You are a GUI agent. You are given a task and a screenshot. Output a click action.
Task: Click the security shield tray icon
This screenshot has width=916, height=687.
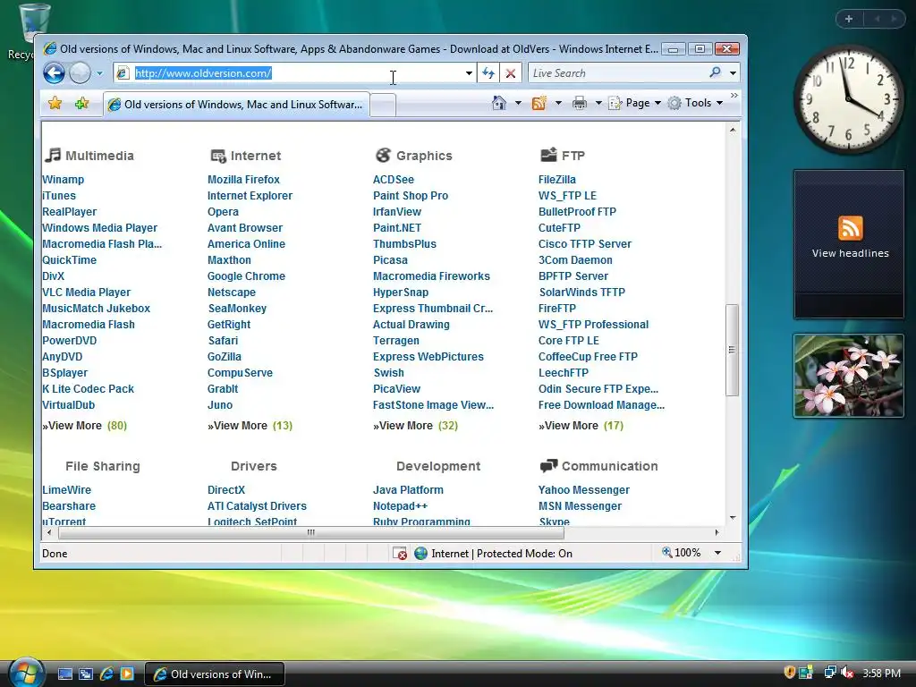point(789,673)
